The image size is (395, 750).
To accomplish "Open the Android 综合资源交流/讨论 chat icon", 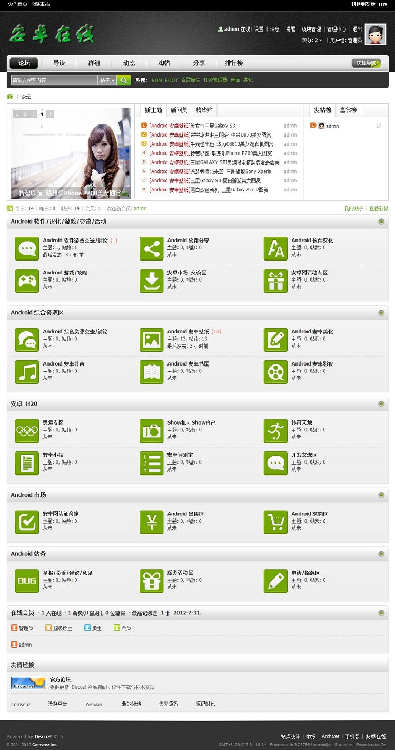I will 27,340.
